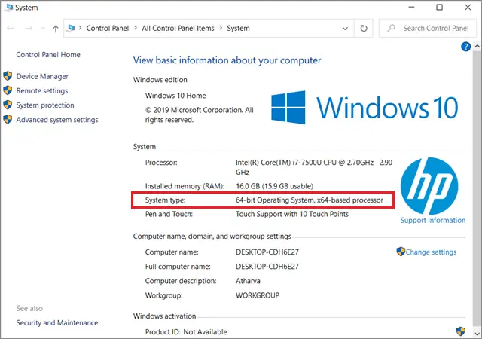The image size is (482, 339).
Task: Click System breadcrumb in address bar
Action: (x=238, y=29)
